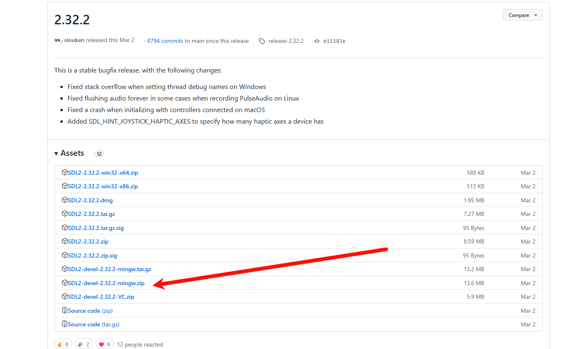The height and width of the screenshot is (349, 582).
Task: Download SDL2-2.32.2.dmg
Action: (90, 200)
